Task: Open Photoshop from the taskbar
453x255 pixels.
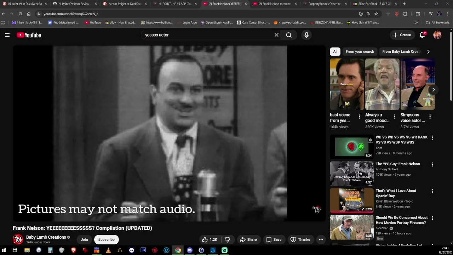Action: click(143, 250)
